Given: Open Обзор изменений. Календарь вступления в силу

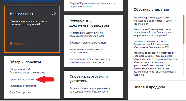Looking at the screenshot, I should coord(27,71).
